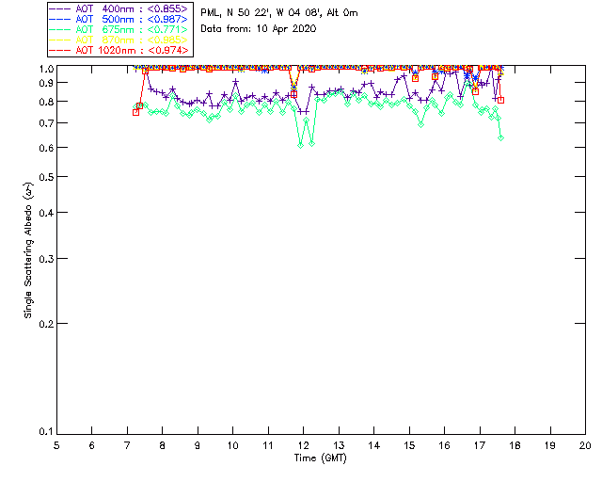602x482 pixels.
Task: Click the PML station location header text
Action: [x=279, y=13]
